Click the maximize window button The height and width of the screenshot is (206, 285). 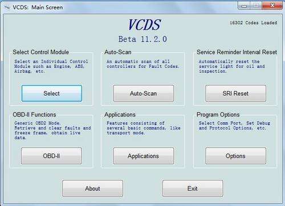pos(256,6)
